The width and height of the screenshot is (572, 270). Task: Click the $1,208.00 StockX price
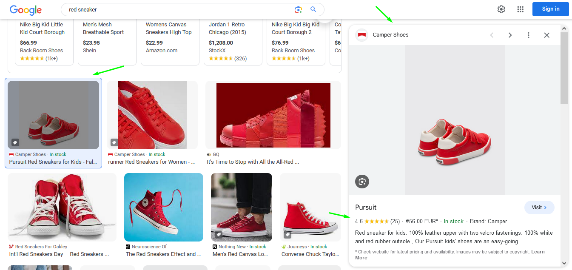221,43
